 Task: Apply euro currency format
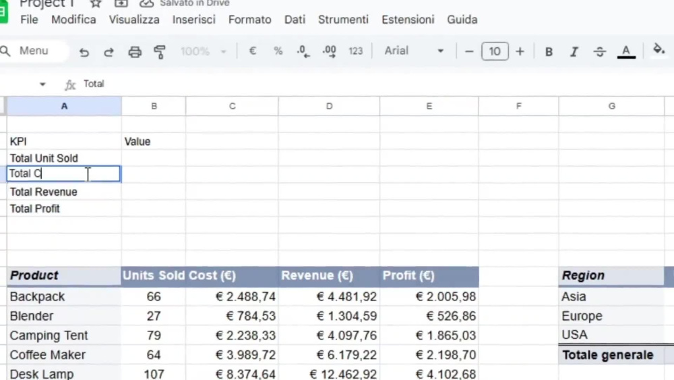[x=253, y=51]
